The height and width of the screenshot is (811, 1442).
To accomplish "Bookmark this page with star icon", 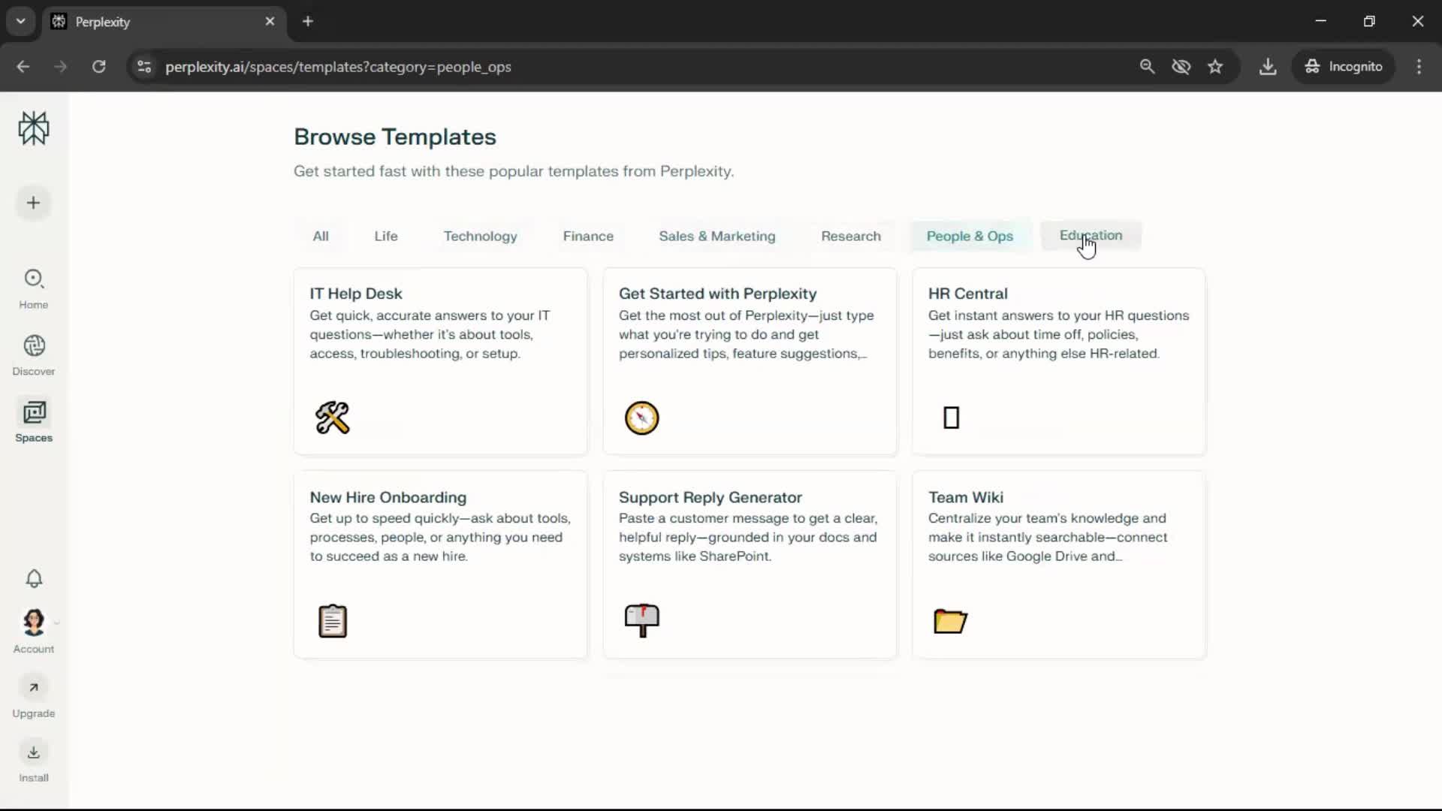I will coord(1215,66).
